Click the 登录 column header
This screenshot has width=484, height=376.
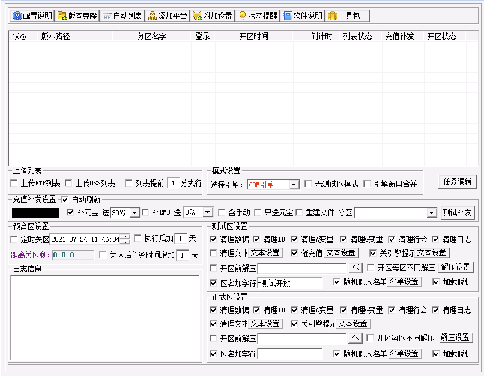202,36
